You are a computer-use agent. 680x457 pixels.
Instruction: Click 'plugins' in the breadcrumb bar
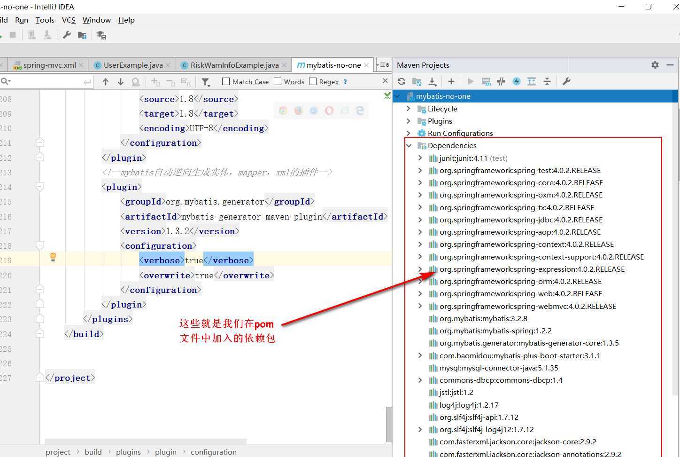click(128, 452)
